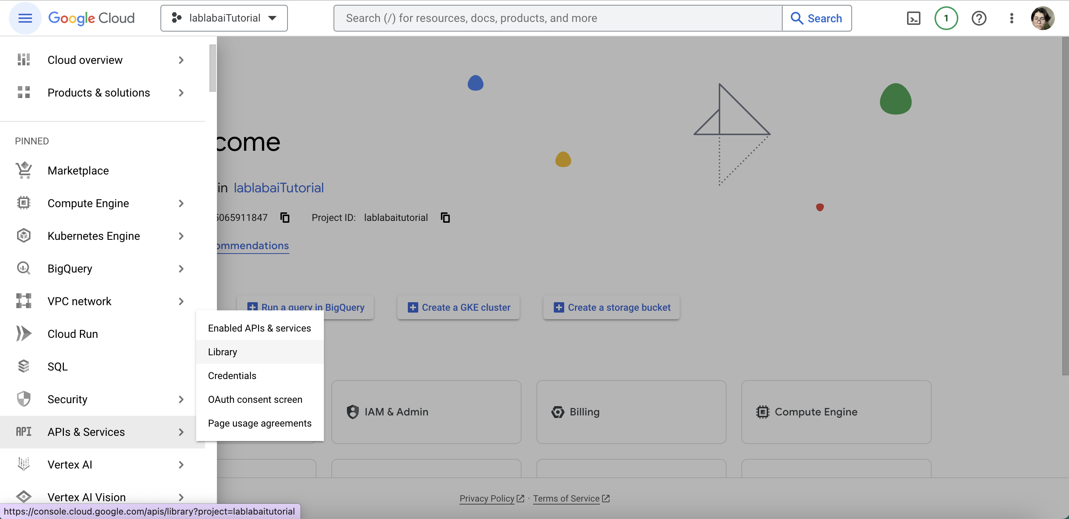The image size is (1069, 519).
Task: Focus the resources search input field
Action: point(556,18)
